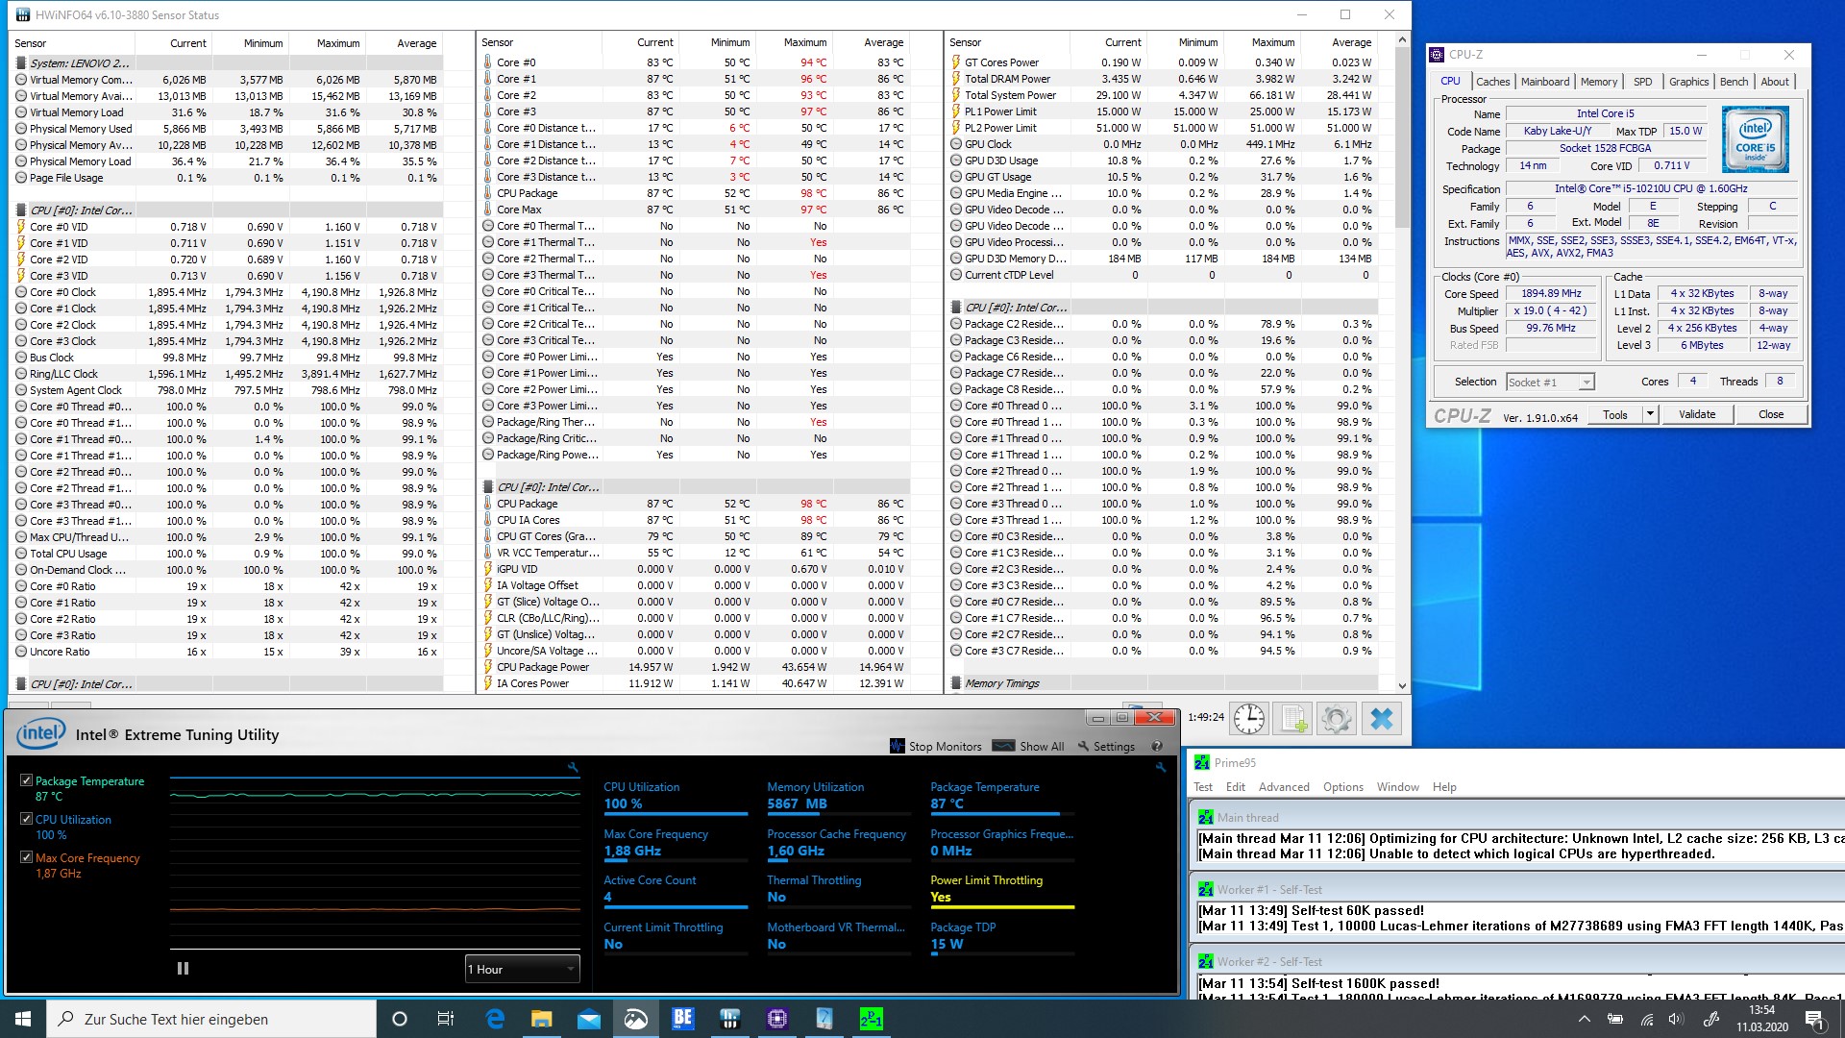The width and height of the screenshot is (1845, 1038).
Task: Open HWiNFO sensor settings gear icon
Action: pos(1337,719)
